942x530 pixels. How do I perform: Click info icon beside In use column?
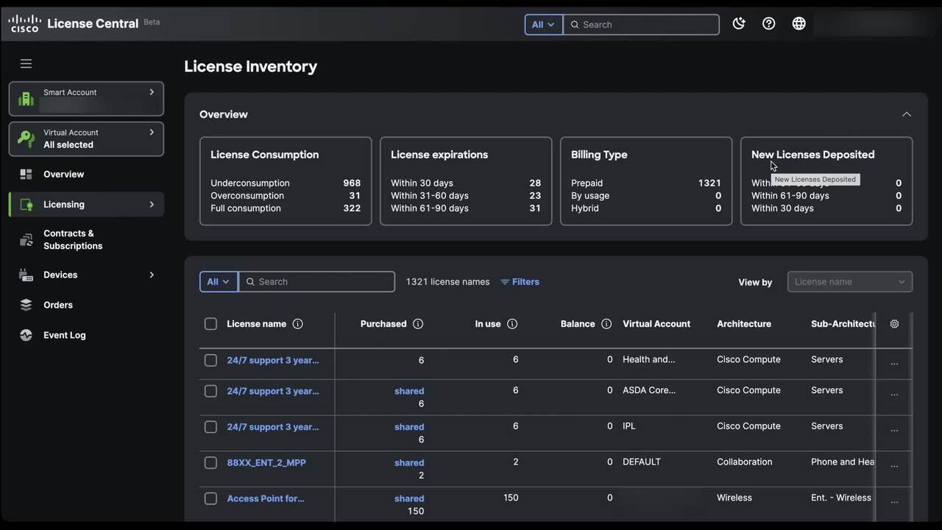coord(512,324)
